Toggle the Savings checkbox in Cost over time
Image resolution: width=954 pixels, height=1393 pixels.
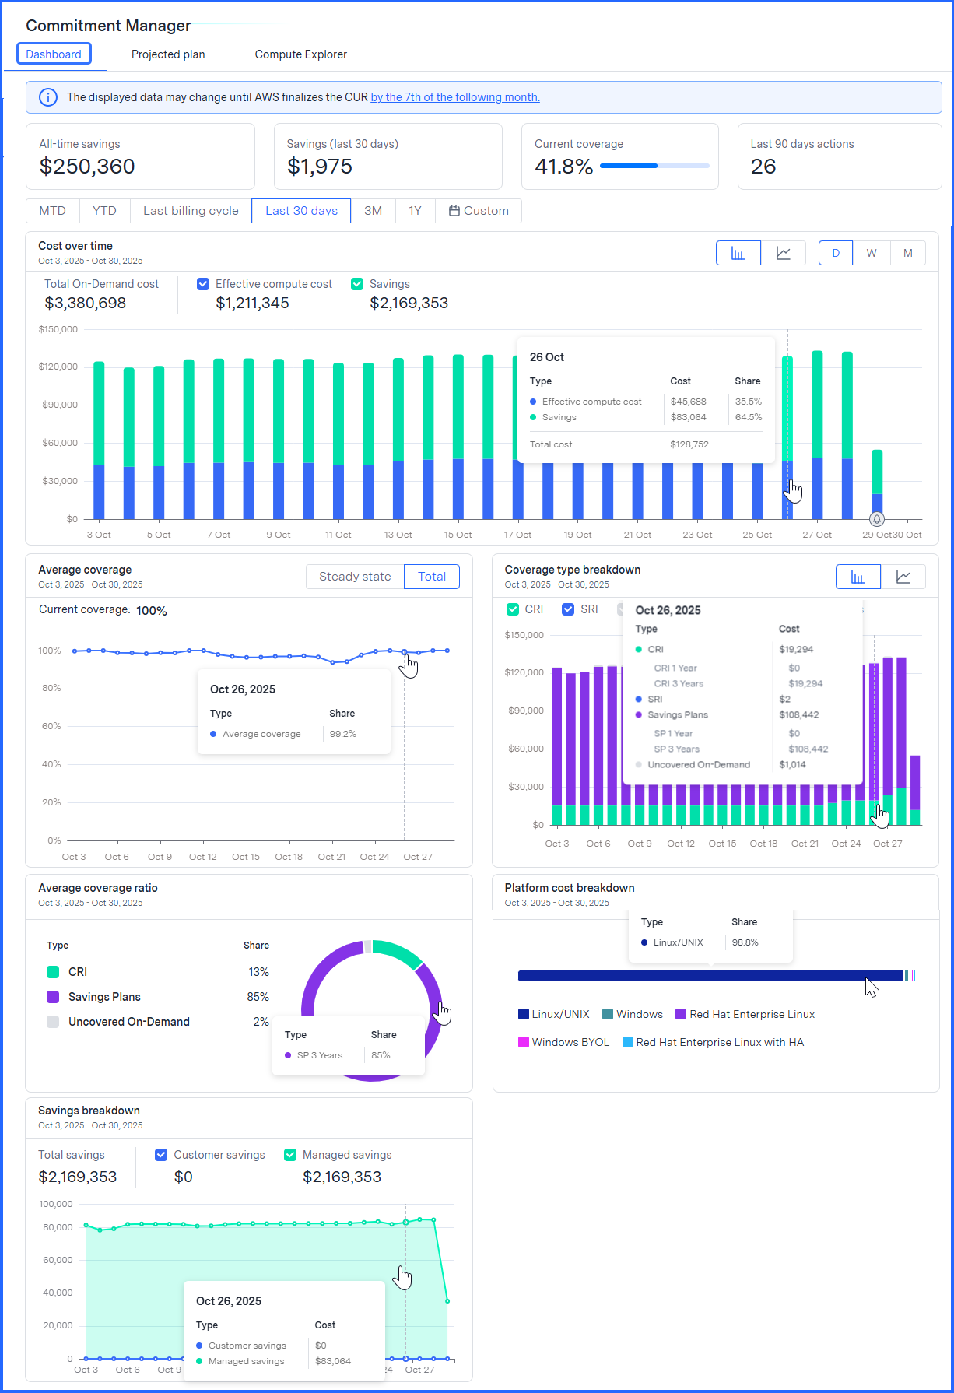coord(357,284)
